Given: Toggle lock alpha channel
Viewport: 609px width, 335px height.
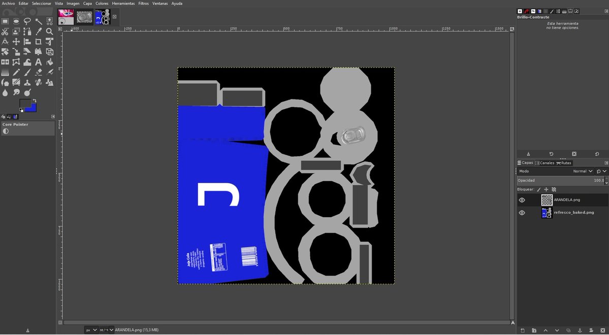Looking at the screenshot, I should point(554,189).
